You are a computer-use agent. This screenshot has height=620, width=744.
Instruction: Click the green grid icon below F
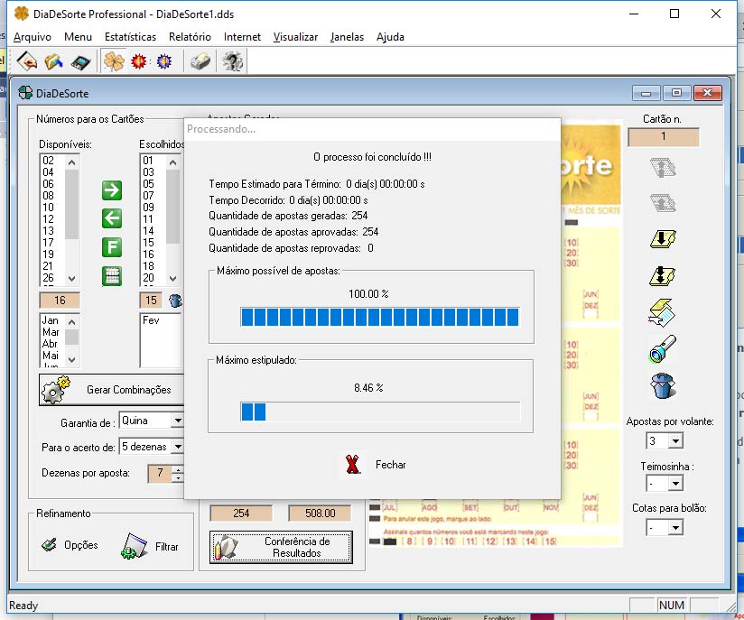(112, 276)
